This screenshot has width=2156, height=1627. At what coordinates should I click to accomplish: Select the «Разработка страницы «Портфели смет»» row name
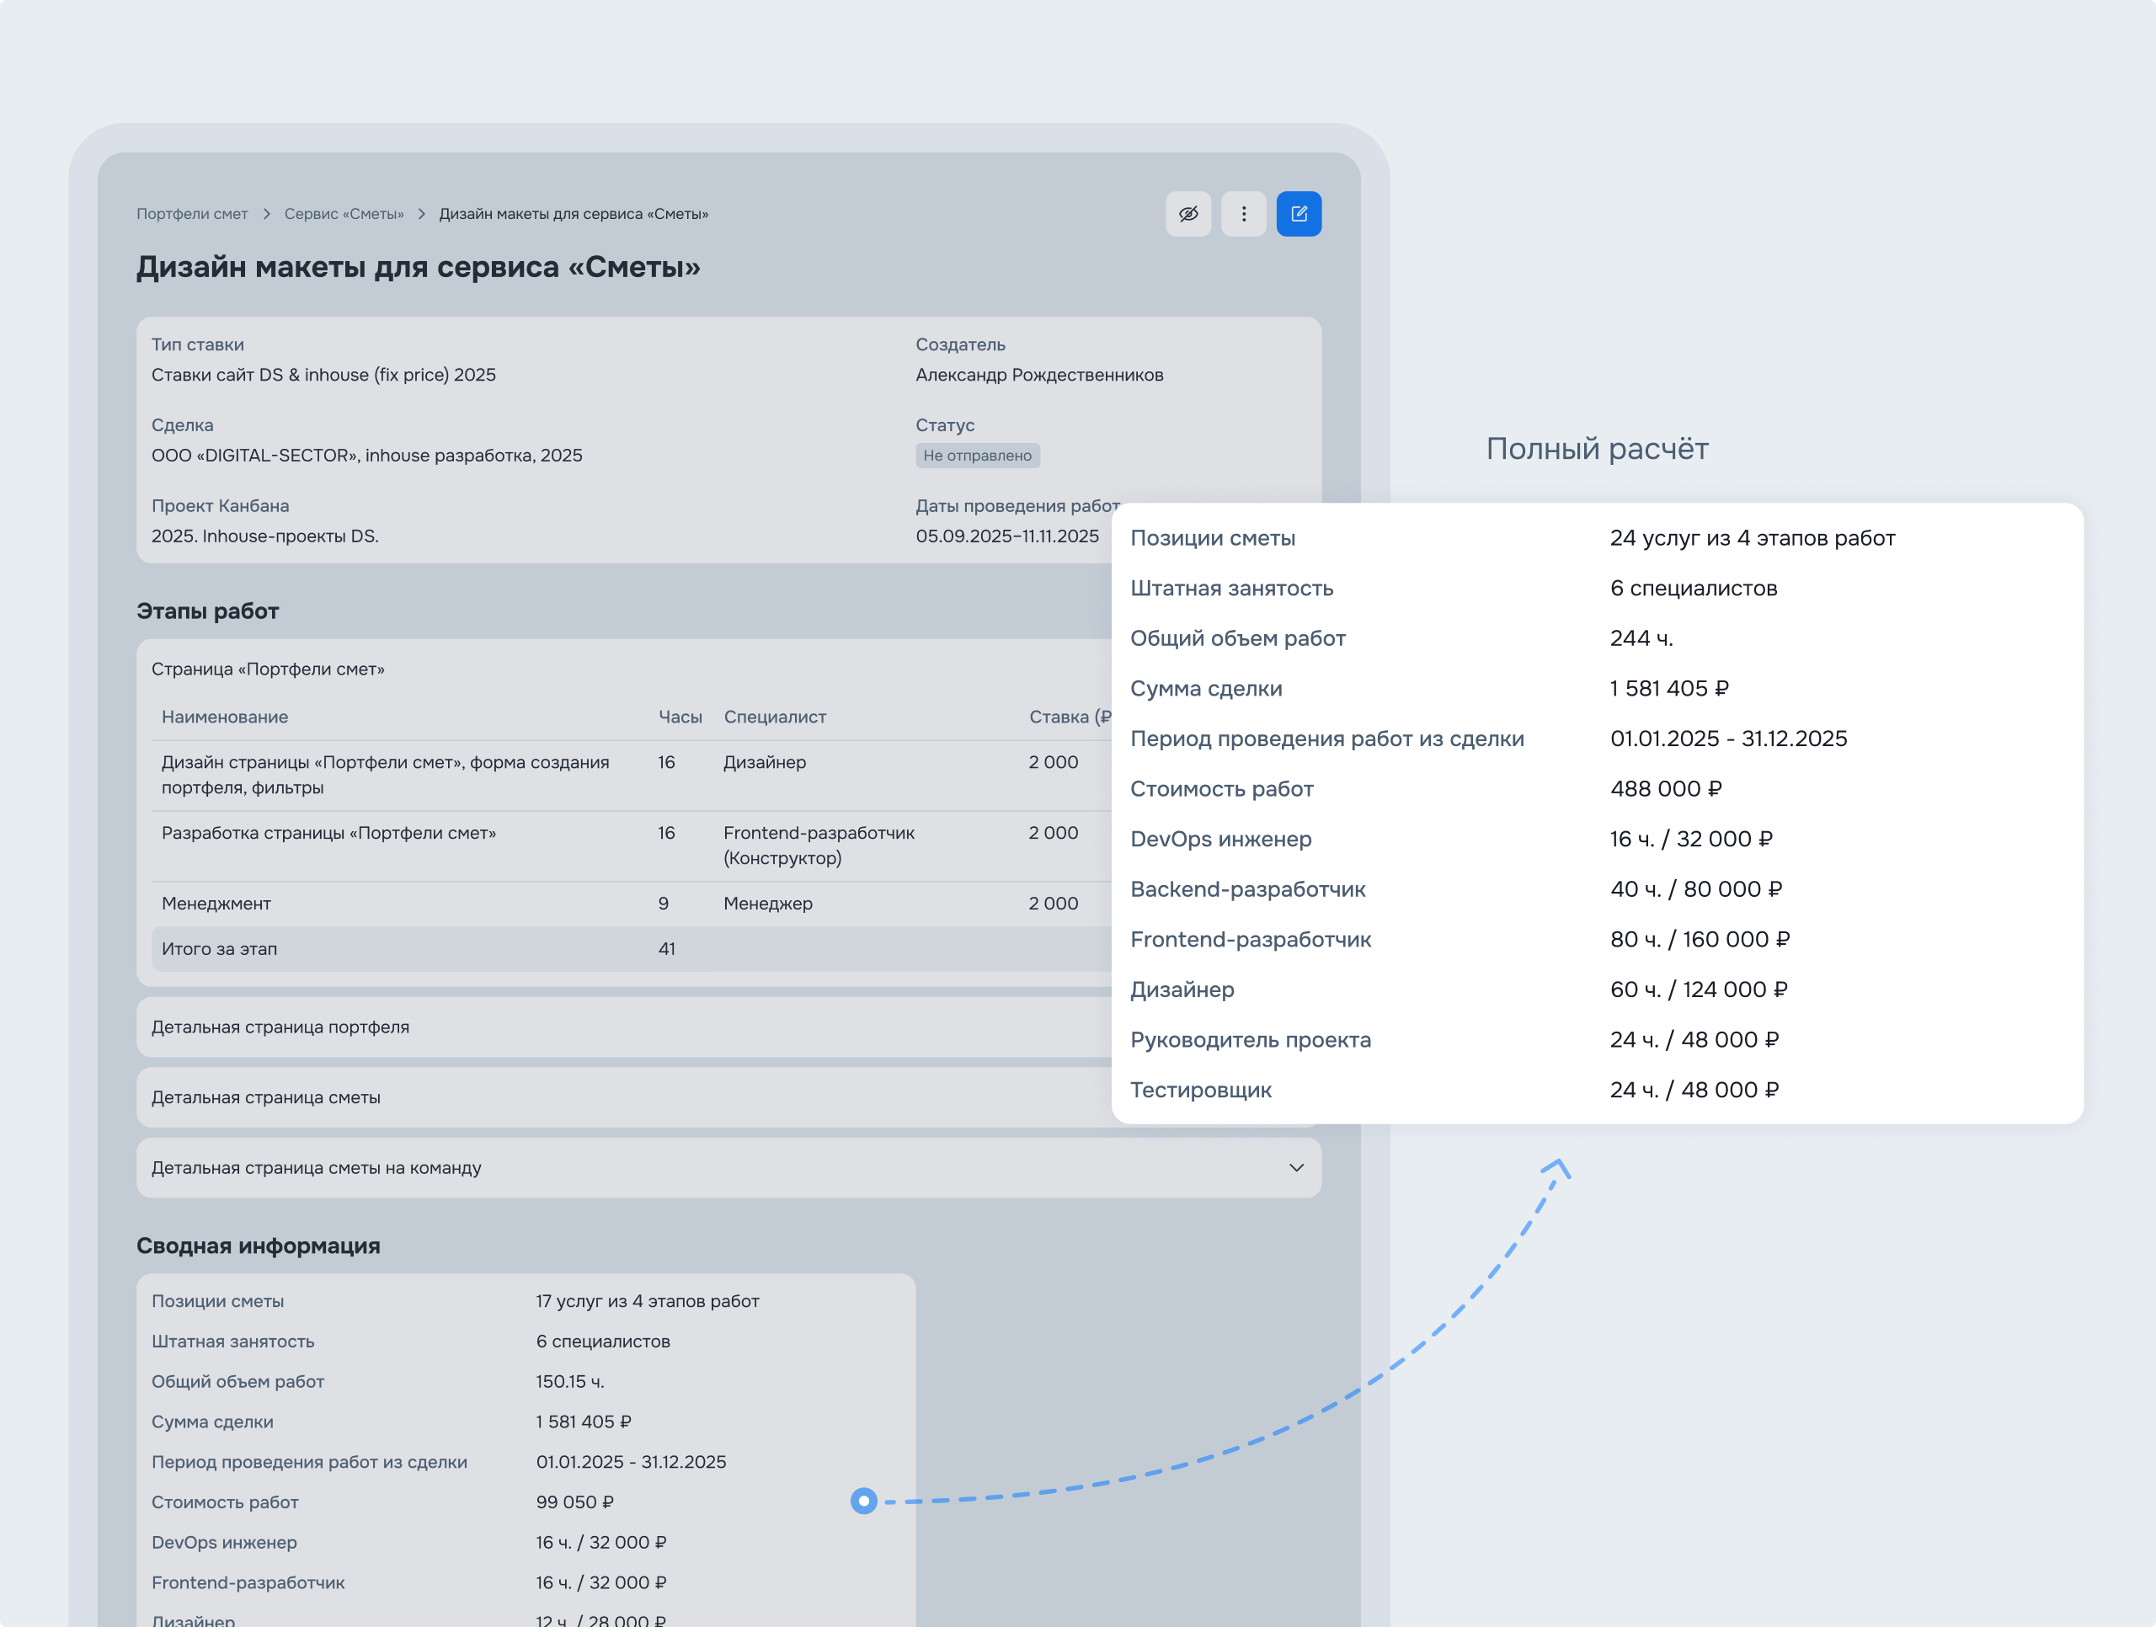328,834
